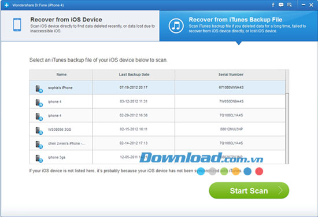Click the Serial Number column header

tap(231, 75)
